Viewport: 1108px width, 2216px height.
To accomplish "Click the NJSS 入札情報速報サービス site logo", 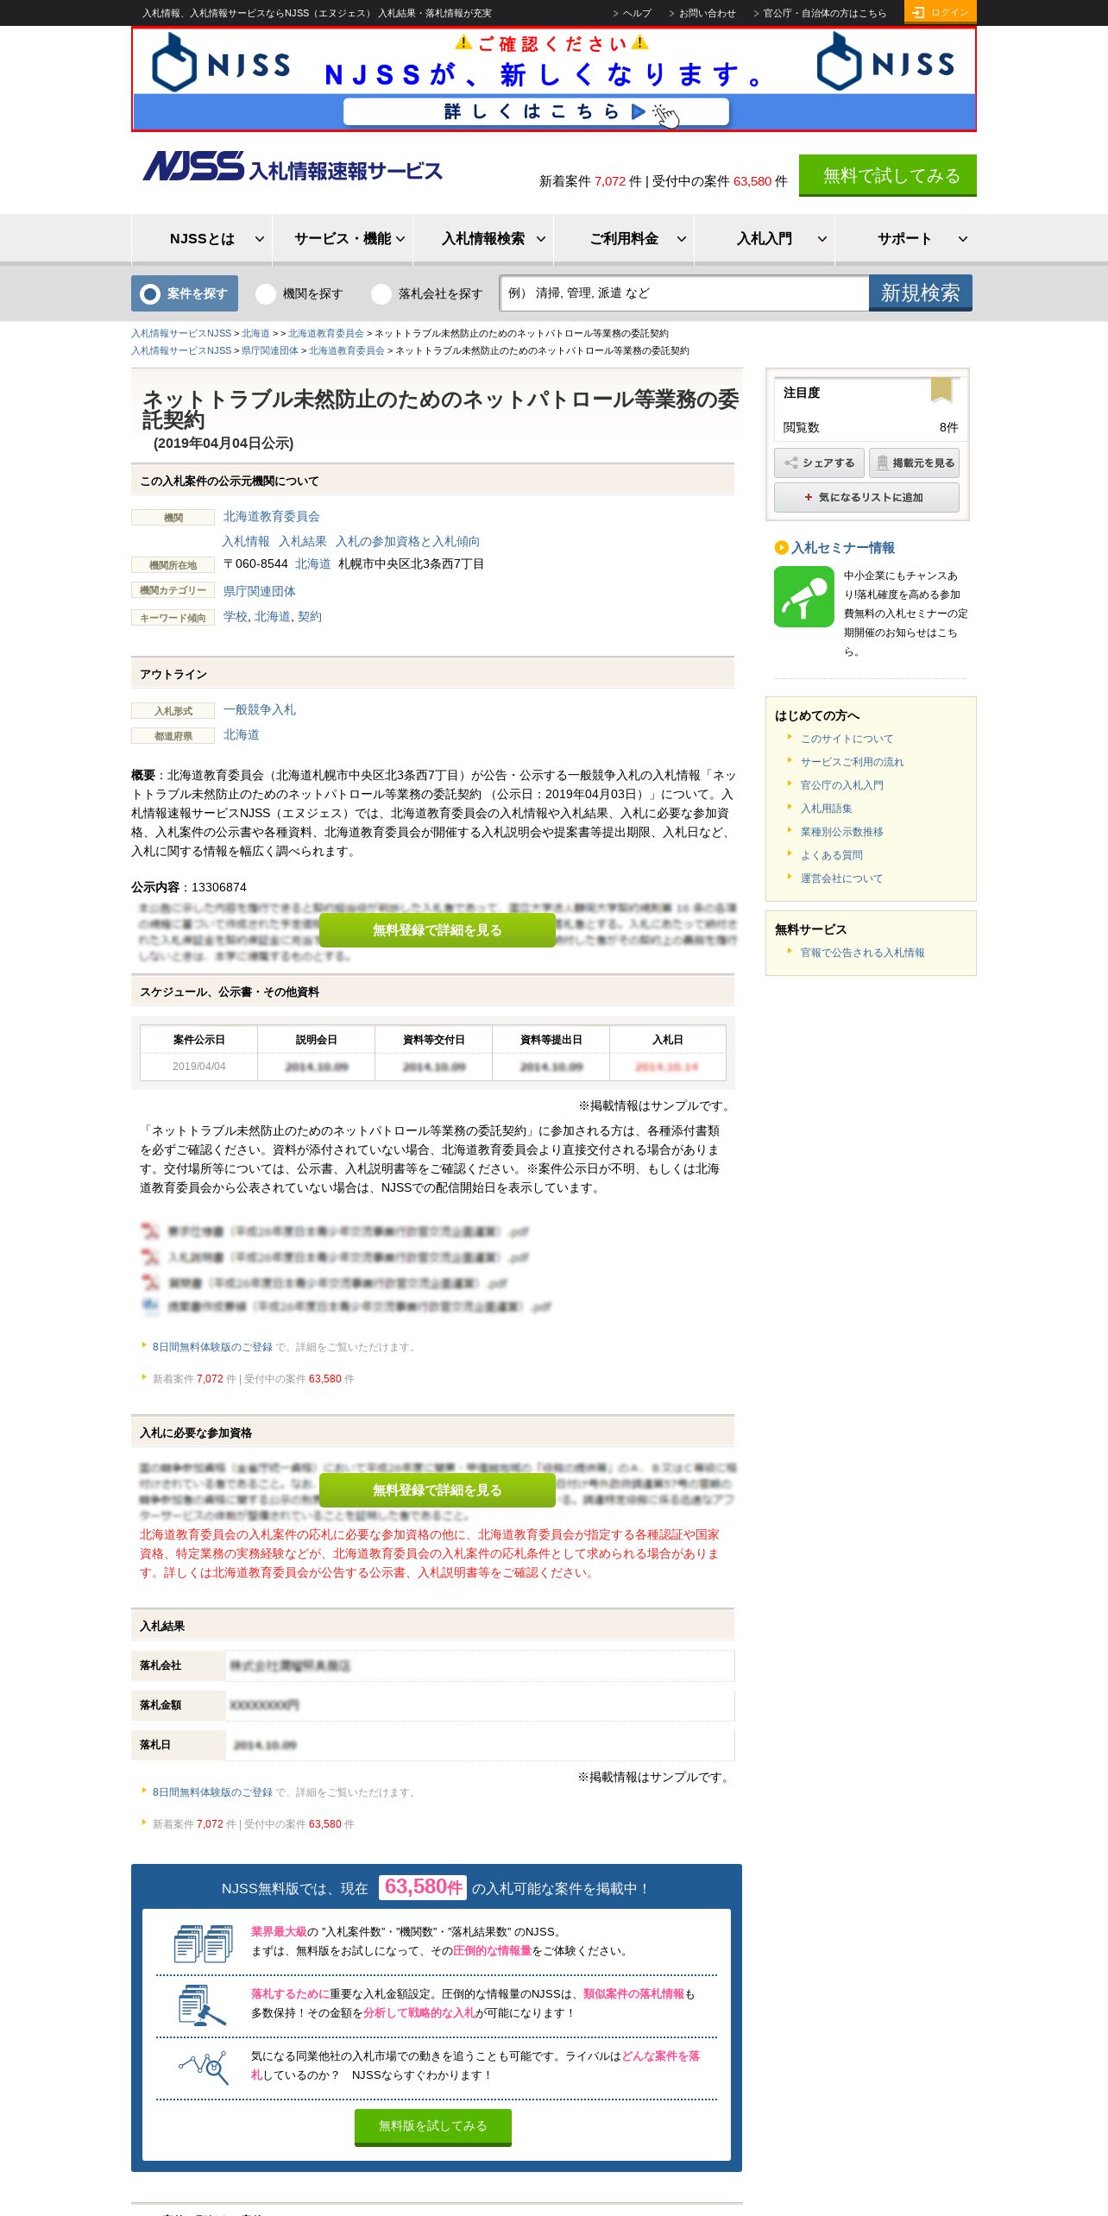I will (293, 167).
